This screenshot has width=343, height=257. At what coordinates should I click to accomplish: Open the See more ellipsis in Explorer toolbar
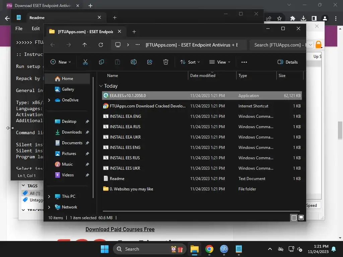[244, 62]
